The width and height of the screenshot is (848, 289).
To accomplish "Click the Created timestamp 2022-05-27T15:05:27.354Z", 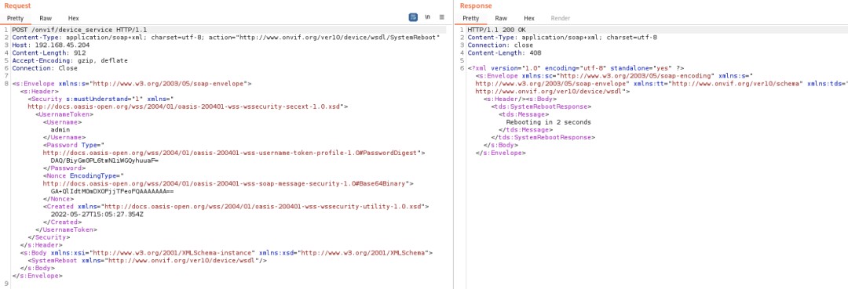I will [x=97, y=214].
